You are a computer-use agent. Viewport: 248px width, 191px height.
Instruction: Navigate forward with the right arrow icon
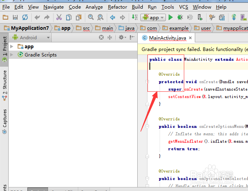(122, 17)
